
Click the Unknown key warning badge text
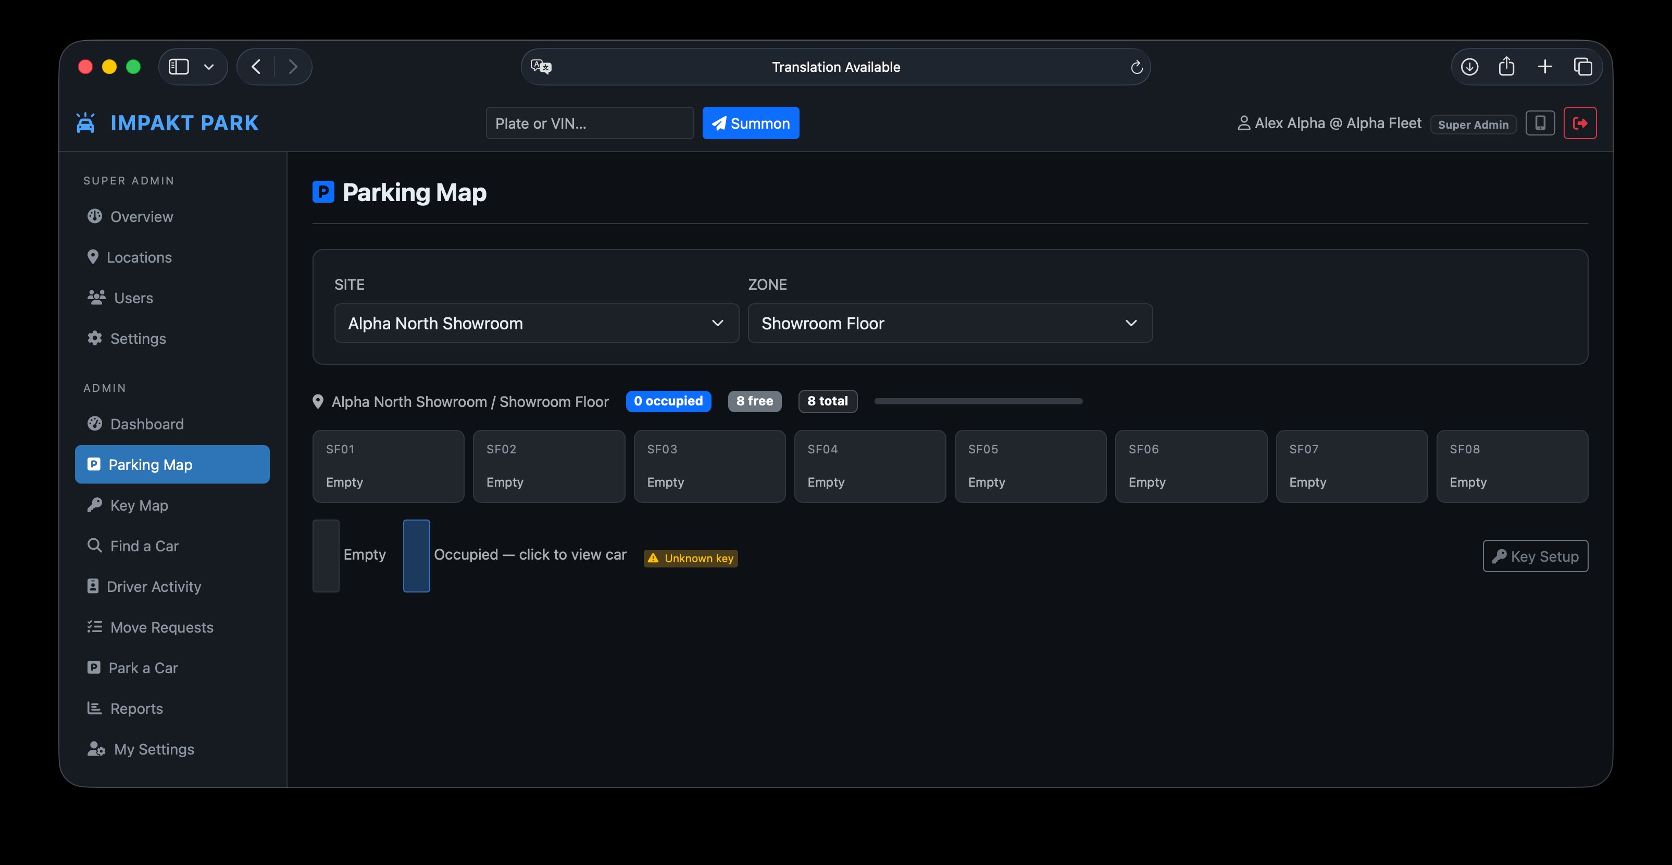click(698, 558)
